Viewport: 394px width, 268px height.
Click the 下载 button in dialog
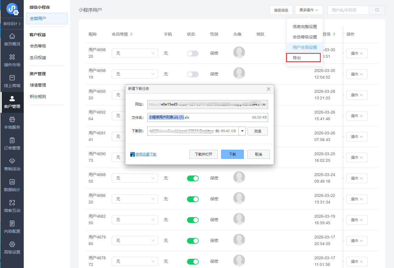pos(232,154)
